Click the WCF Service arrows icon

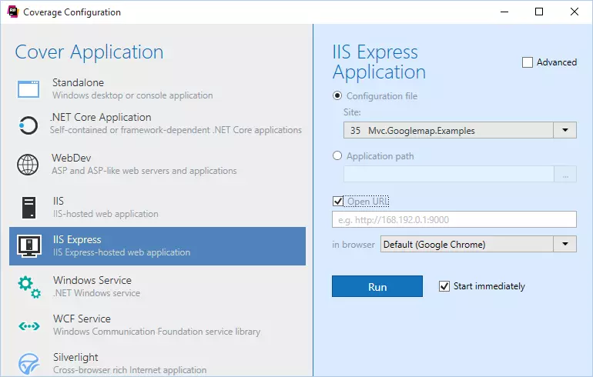[28, 325]
